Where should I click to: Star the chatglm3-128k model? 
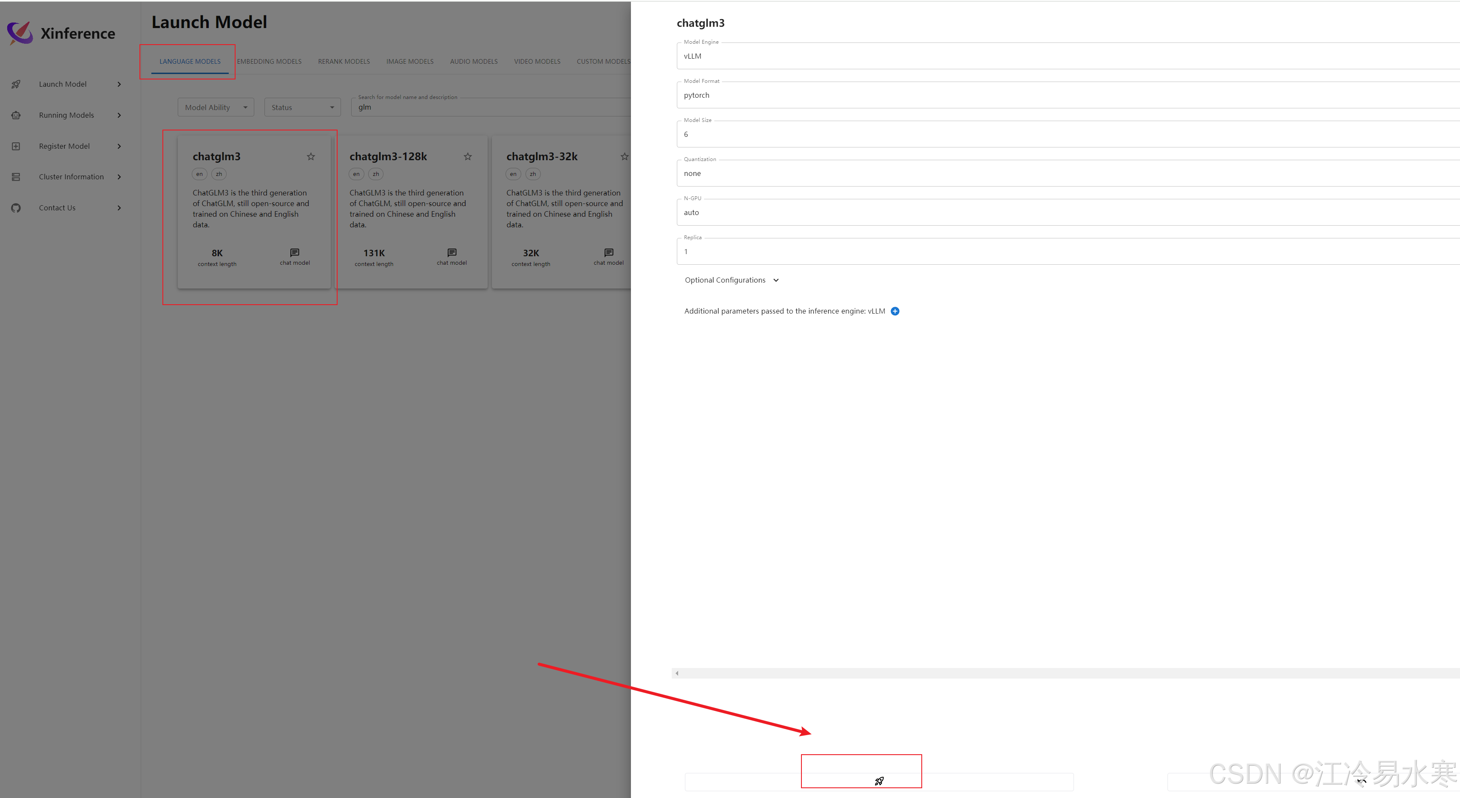click(x=468, y=156)
